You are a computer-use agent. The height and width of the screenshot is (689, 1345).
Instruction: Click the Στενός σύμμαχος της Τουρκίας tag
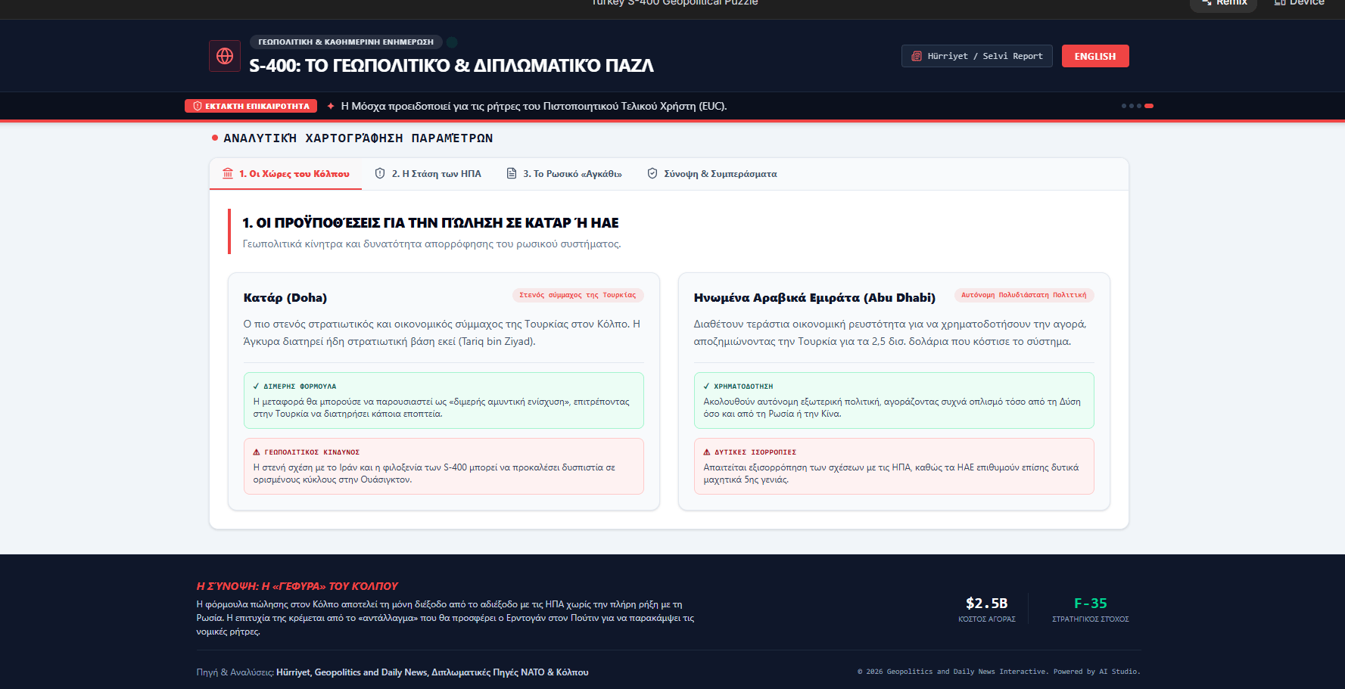[578, 295]
